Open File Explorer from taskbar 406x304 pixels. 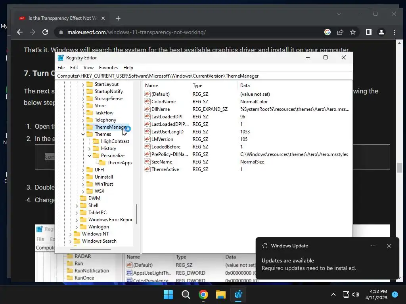click(x=221, y=294)
